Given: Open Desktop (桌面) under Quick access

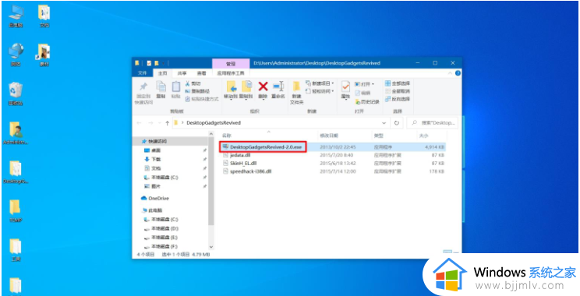Looking at the screenshot, I should (156, 150).
